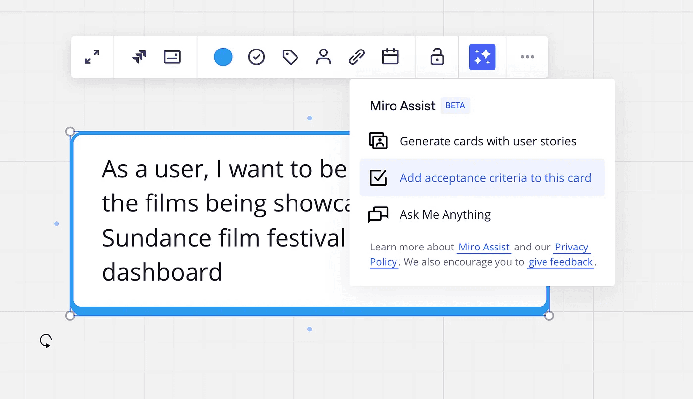Screen dimensions: 693x399
Task: Add a link with the chain icon
Action: pyautogui.click(x=357, y=57)
